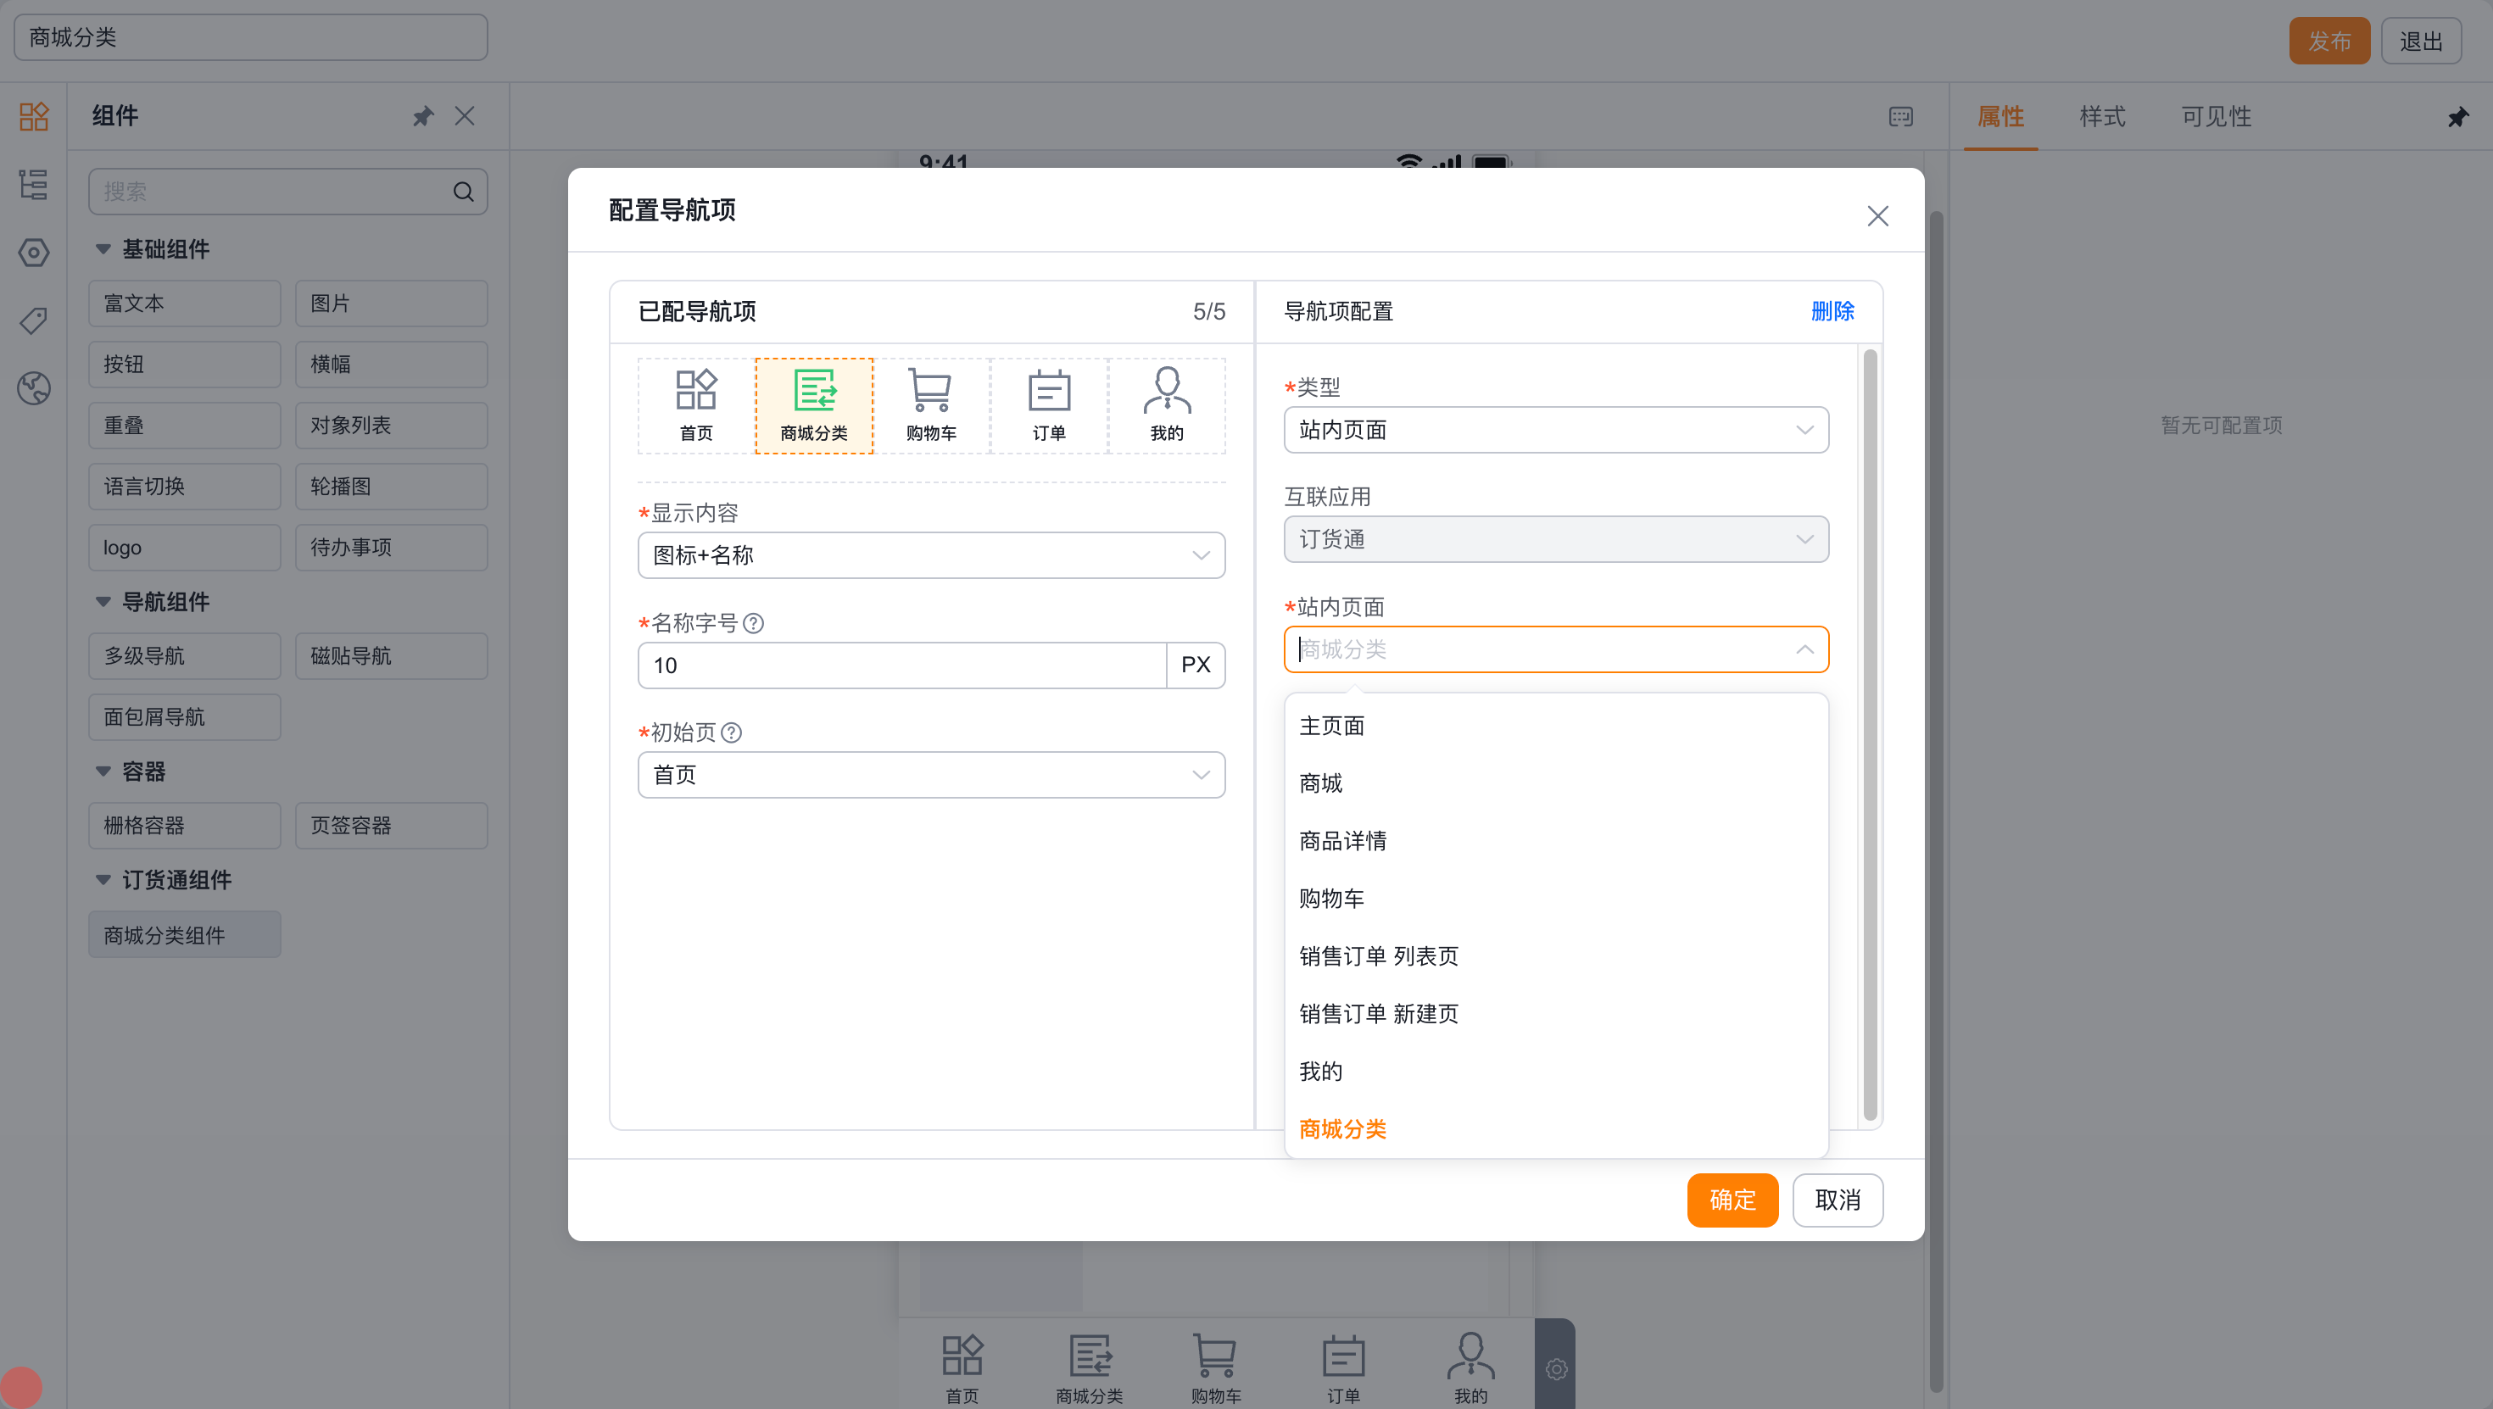Select the 购物车 cart navigation icon
The image size is (2493, 1409).
coord(931,405)
